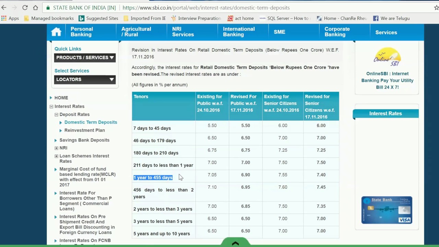Open Interest Rate For Borrowers link
The width and height of the screenshot is (439, 247).
(x=86, y=201)
